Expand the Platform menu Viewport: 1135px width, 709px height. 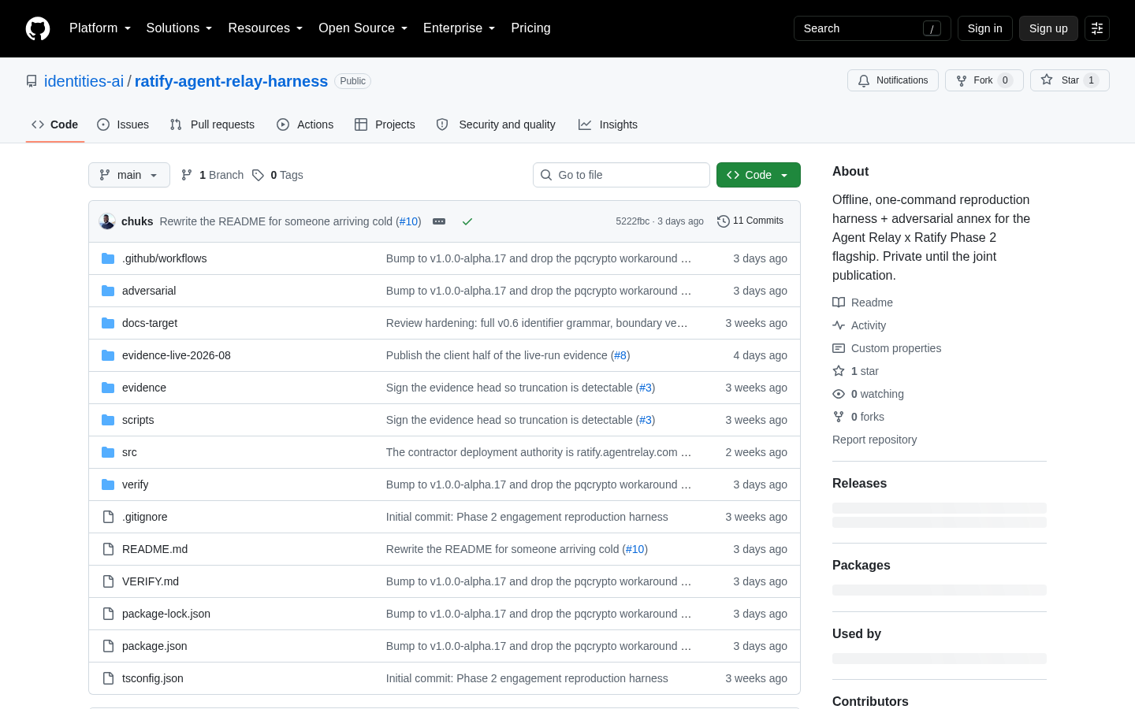(99, 28)
